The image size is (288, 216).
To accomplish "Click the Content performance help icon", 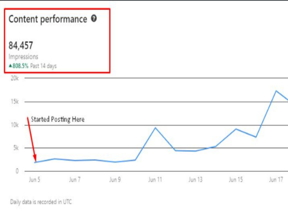I will (x=94, y=18).
